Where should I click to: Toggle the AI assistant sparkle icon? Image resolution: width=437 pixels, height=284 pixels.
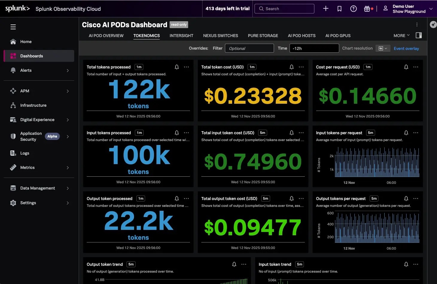[433, 25]
